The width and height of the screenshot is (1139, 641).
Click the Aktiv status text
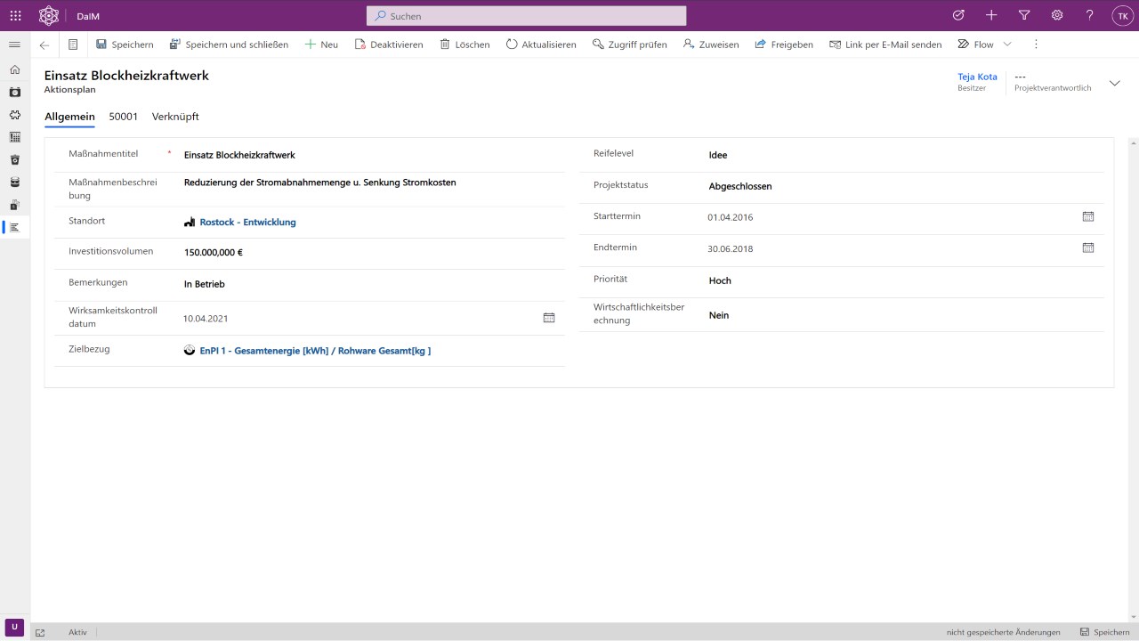77,632
